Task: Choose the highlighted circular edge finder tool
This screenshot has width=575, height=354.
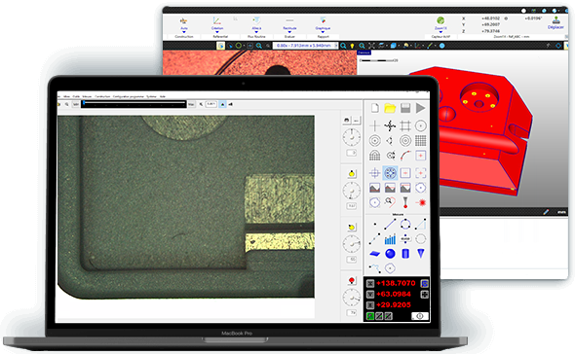Action: [x=390, y=173]
